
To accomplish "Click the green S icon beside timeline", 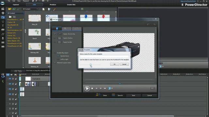I will [x=3, y=81].
